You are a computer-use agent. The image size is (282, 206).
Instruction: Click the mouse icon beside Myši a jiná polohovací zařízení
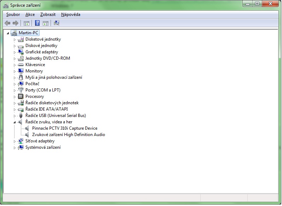[x=21, y=77]
